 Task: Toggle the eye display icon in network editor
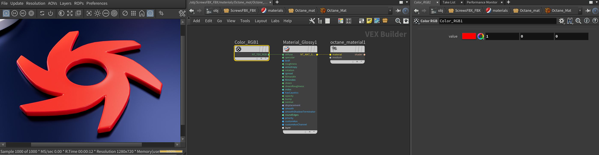click(x=406, y=21)
